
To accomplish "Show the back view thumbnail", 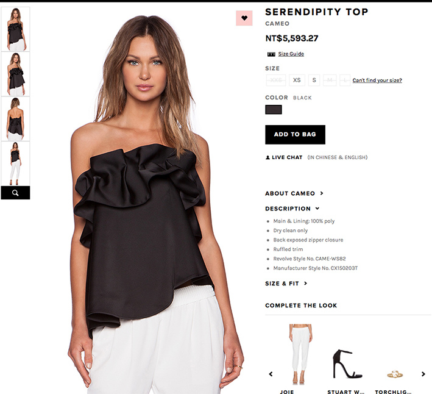I will 15,119.
